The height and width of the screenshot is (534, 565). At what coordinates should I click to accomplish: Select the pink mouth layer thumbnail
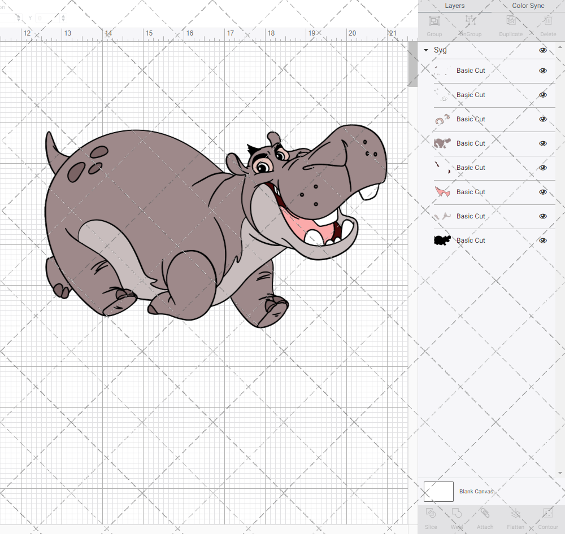tap(442, 191)
